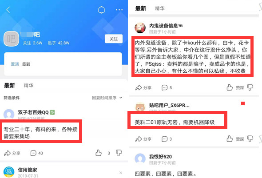Open 内鬼设备信息 user avatar
The image size is (262, 178).
[140, 28]
